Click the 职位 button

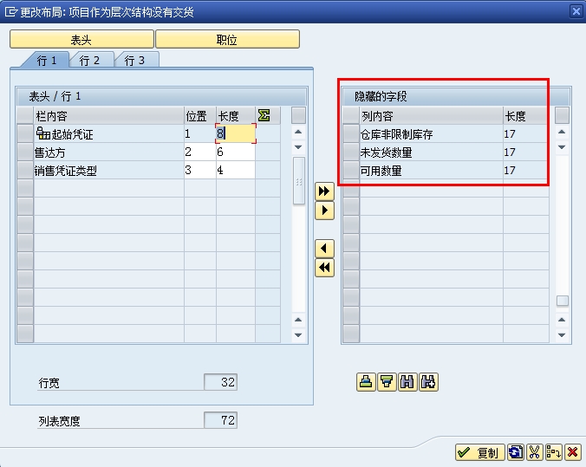point(227,39)
